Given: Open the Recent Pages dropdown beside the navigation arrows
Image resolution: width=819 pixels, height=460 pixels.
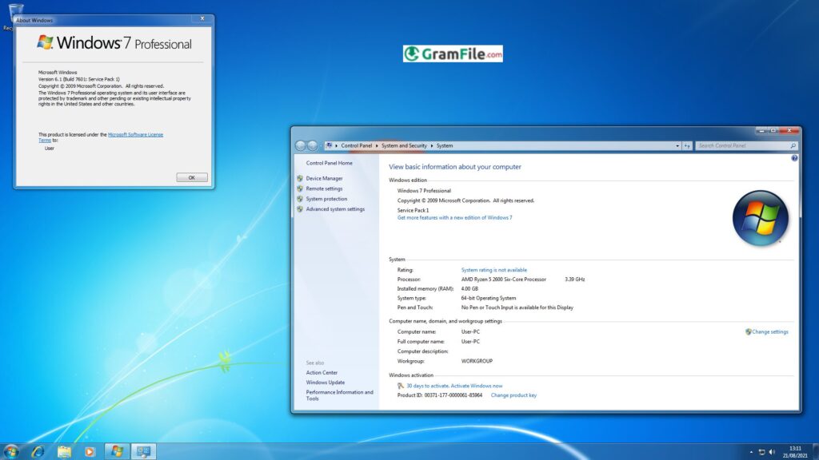Looking at the screenshot, I should pyautogui.click(x=322, y=146).
